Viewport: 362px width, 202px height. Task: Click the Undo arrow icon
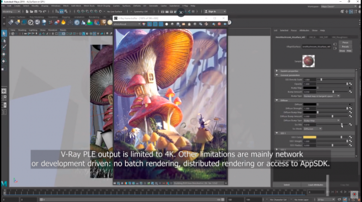click(x=40, y=12)
